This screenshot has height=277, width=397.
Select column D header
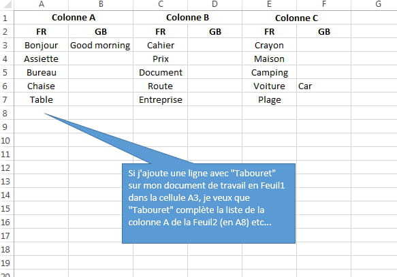215,4
